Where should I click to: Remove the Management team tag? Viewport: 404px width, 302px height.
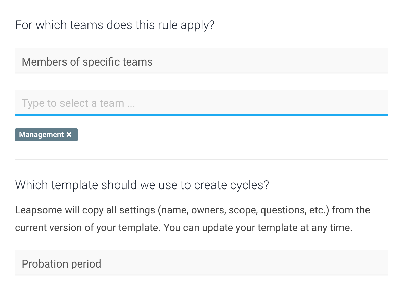pos(69,135)
